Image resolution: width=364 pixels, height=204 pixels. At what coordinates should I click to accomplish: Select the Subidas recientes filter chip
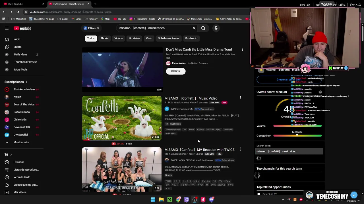(169, 38)
